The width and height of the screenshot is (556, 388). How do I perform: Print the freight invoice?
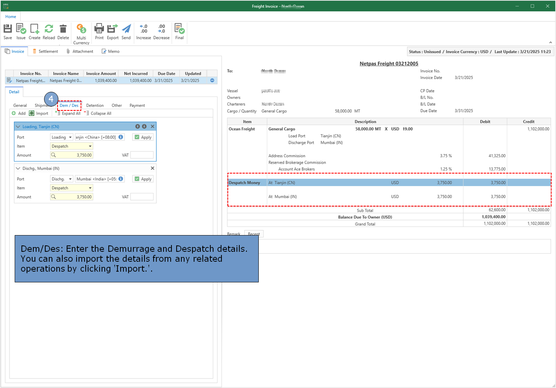(99, 31)
